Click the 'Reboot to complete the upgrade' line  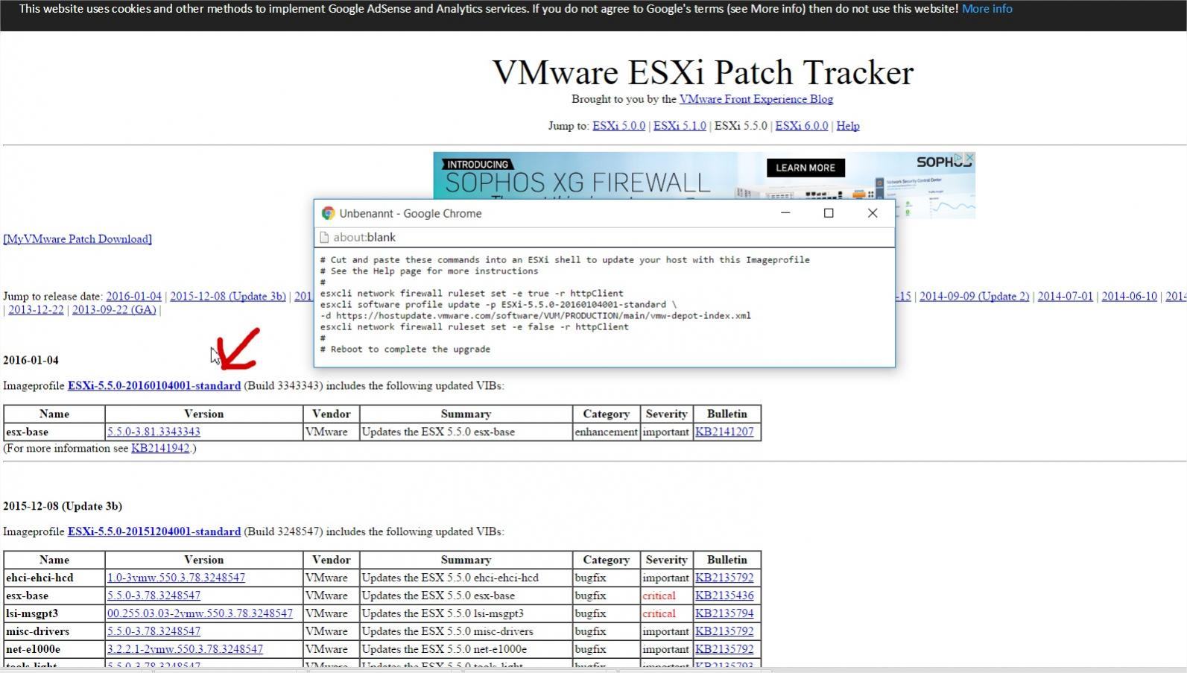405,350
